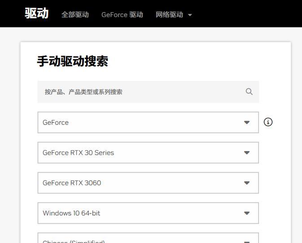Click the 网络驱动 dropdown arrow
Image resolution: width=302 pixels, height=243 pixels.
point(190,15)
